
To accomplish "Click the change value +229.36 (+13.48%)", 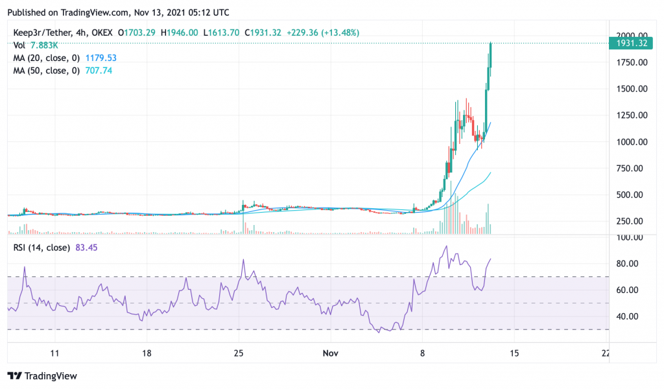I will coord(323,32).
